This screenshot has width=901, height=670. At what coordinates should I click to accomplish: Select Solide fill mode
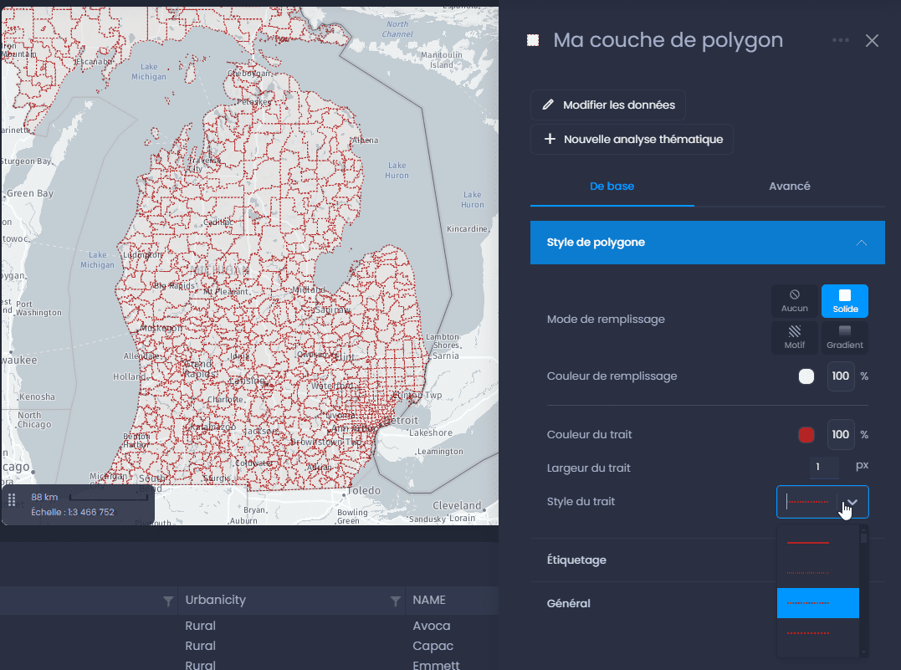845,301
